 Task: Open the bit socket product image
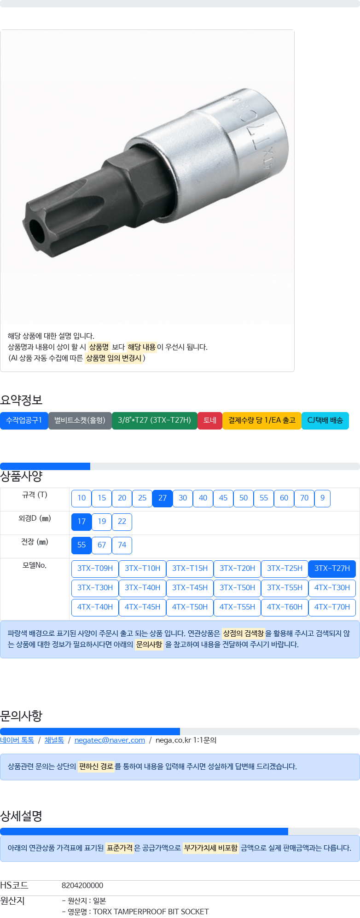(147, 177)
